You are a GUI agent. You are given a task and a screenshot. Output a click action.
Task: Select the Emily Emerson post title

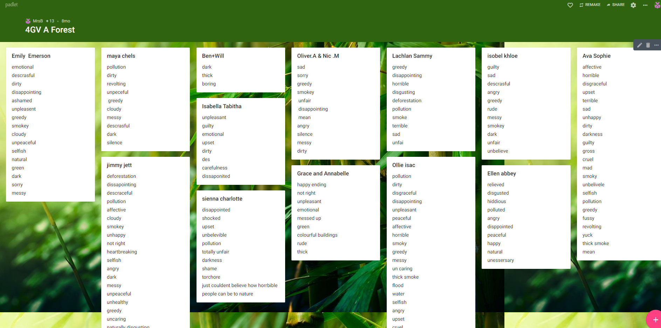click(31, 56)
